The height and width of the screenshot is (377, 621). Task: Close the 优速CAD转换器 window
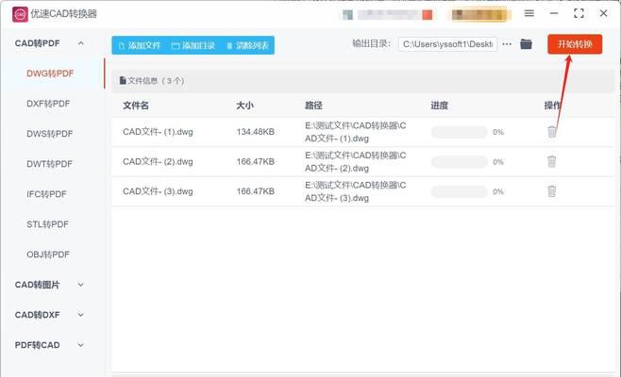[603, 13]
